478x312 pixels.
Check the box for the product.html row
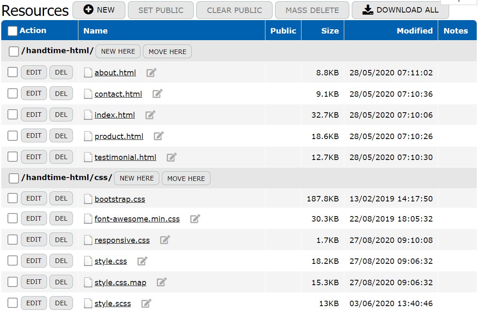pos(13,136)
